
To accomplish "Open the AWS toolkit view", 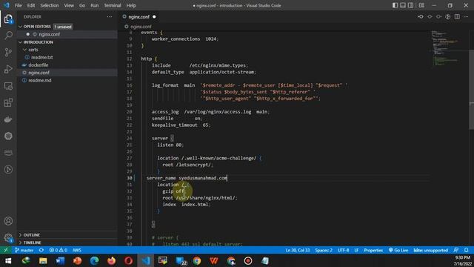I will pos(8,153).
